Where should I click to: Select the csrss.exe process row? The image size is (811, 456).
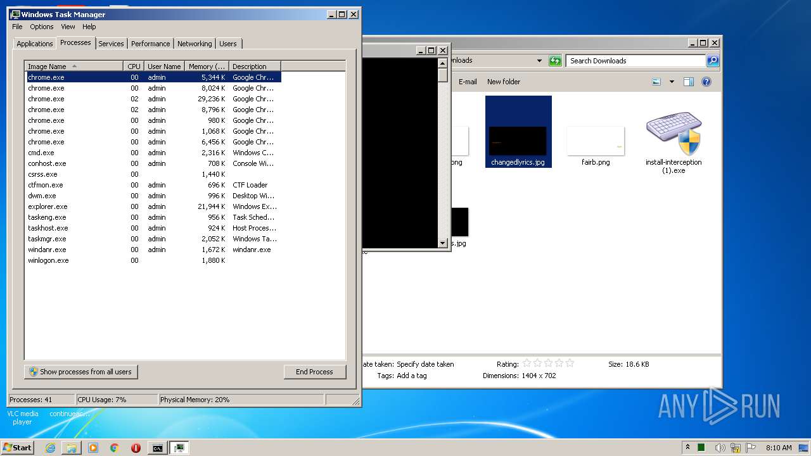[x=153, y=174]
